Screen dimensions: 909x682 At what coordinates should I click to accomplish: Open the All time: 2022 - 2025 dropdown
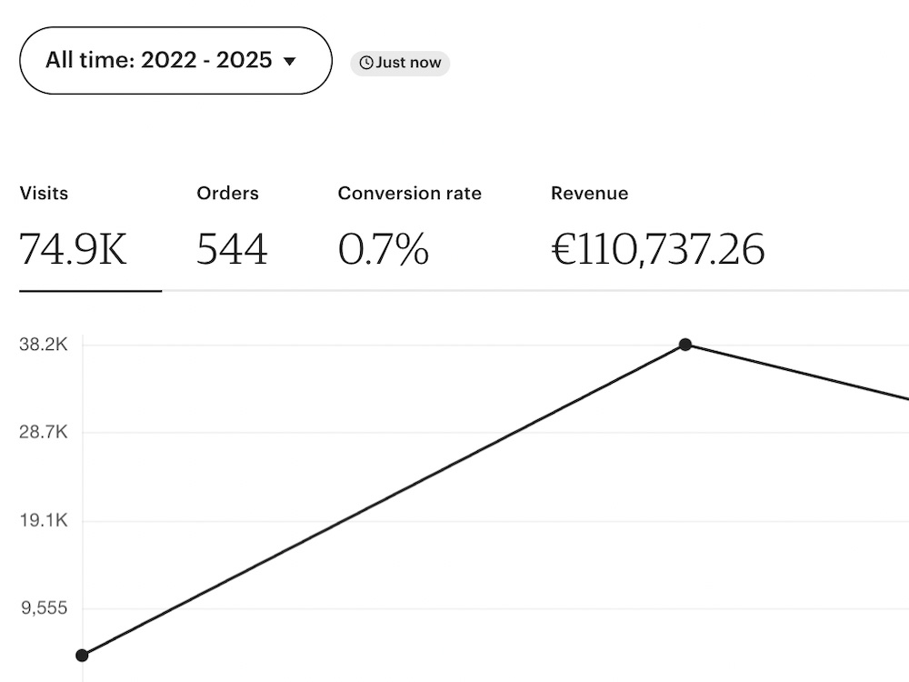click(175, 60)
